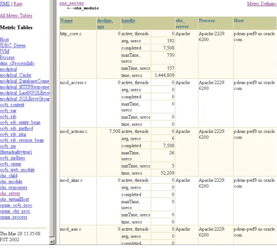Click the Process column header
This screenshot has height=248, width=277.
pyautogui.click(x=207, y=20)
